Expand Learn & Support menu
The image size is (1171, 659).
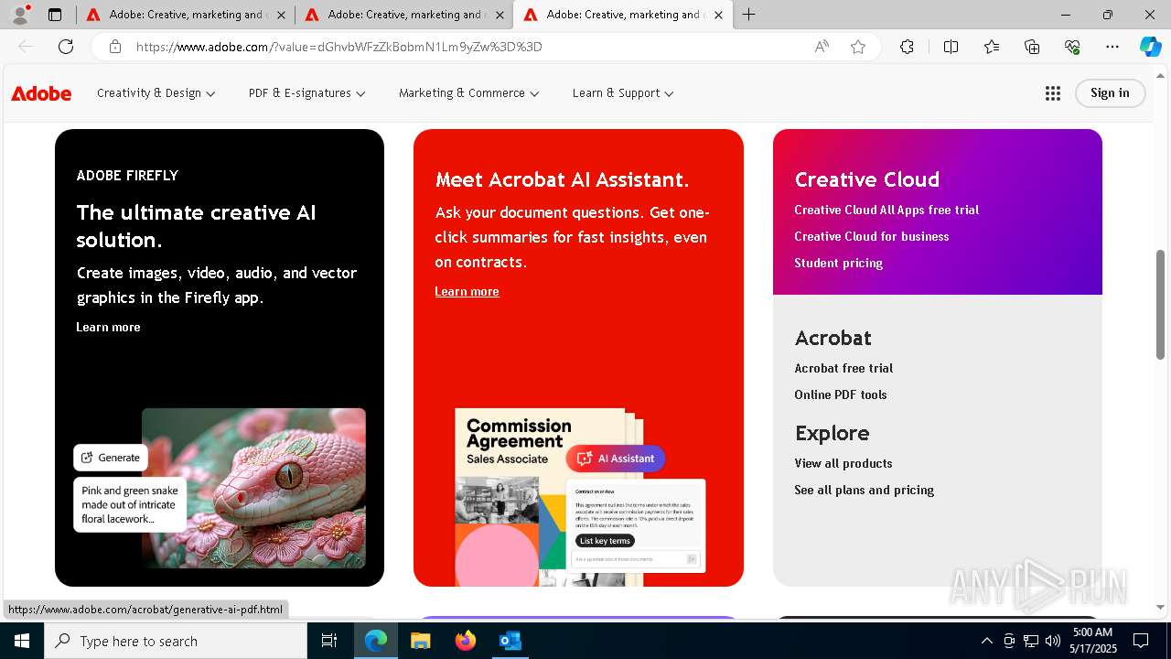pos(623,93)
